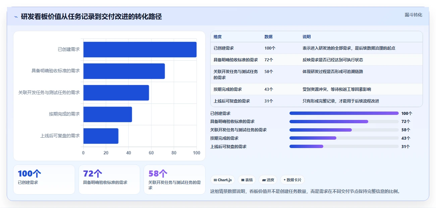Screen dimensions: 436x208
Task: Click the 已创建需求 chart axis label
Action: click(69, 49)
